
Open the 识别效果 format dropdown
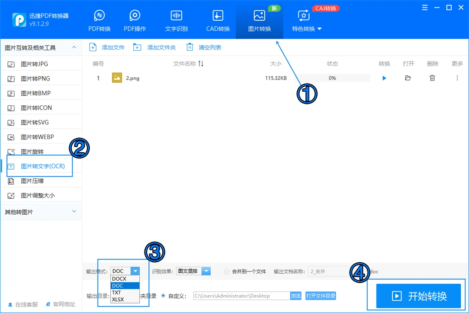206,271
